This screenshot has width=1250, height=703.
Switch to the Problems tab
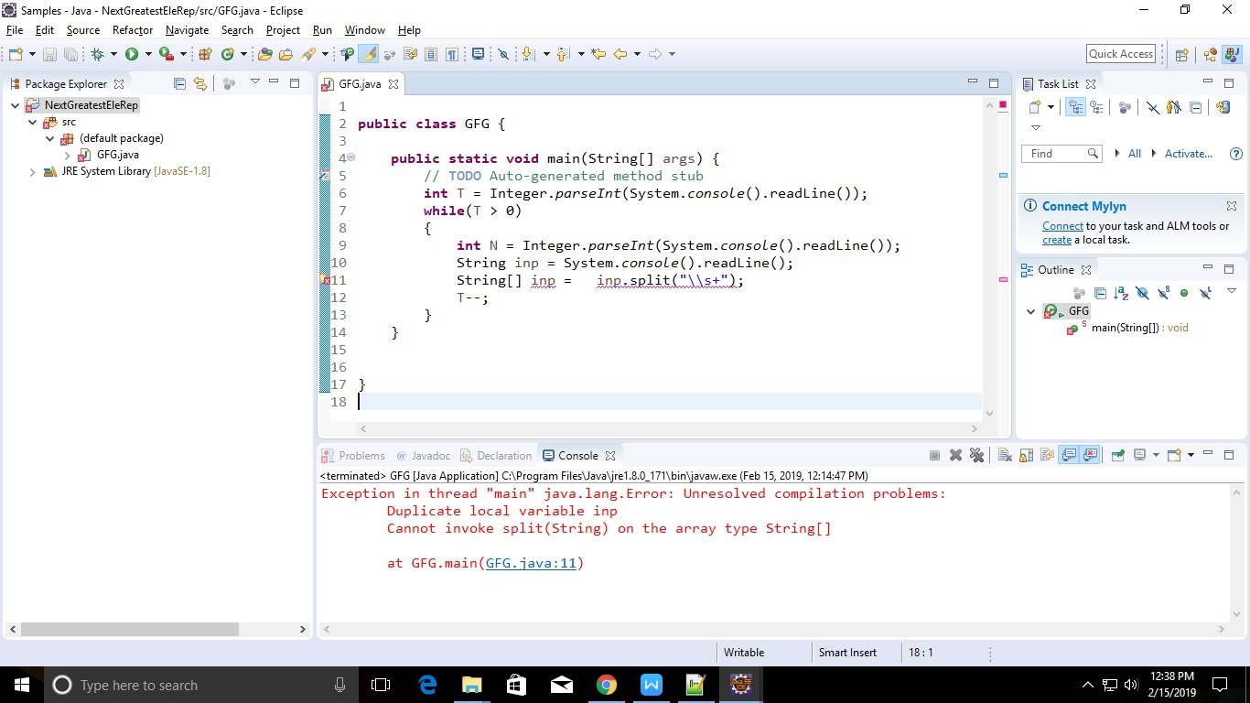[x=353, y=455]
